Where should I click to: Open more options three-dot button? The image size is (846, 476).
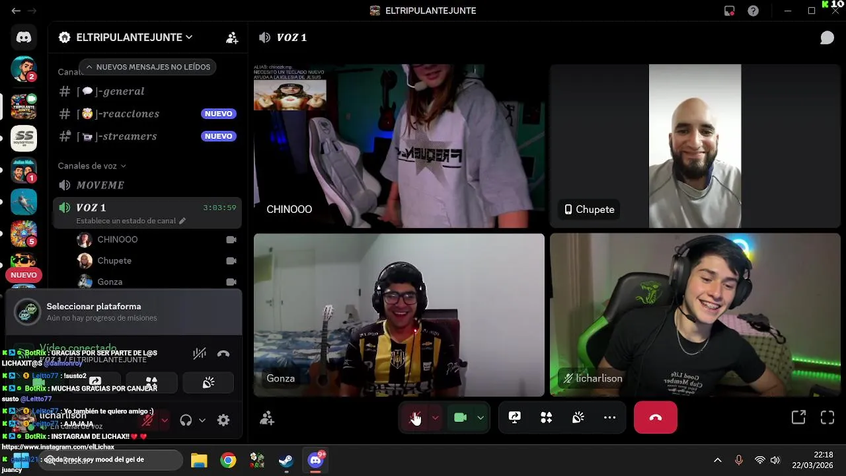(x=609, y=418)
